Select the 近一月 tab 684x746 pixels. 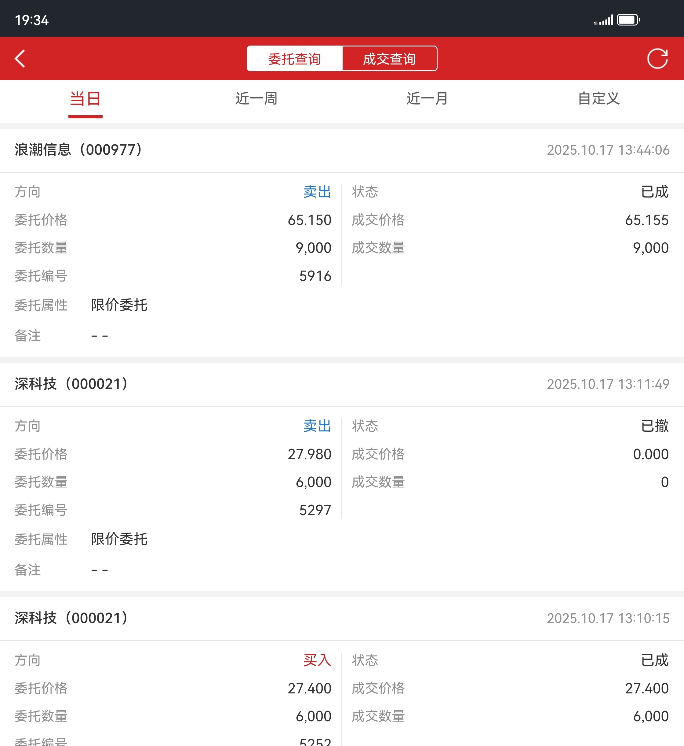[x=427, y=99]
